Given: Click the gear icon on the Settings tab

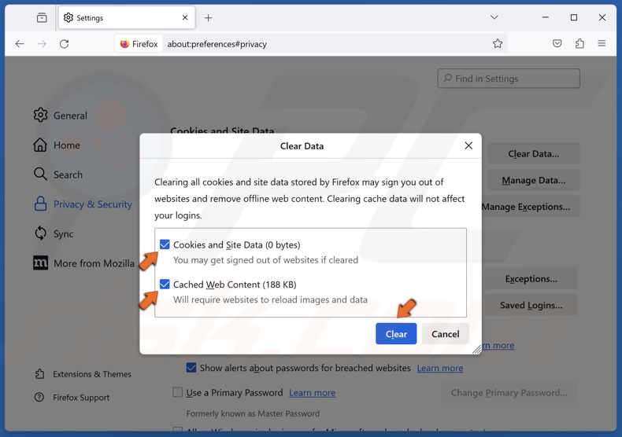Looking at the screenshot, I should coord(68,17).
